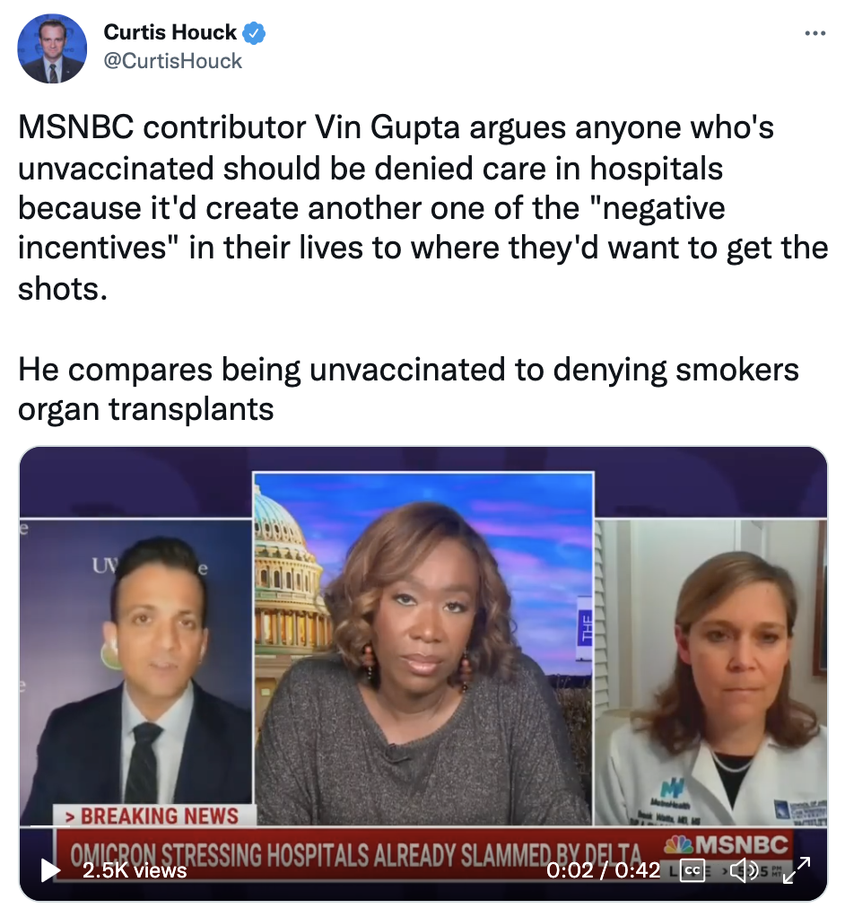
Task: Click the tweet's first paragraph text
Action: coord(423,207)
